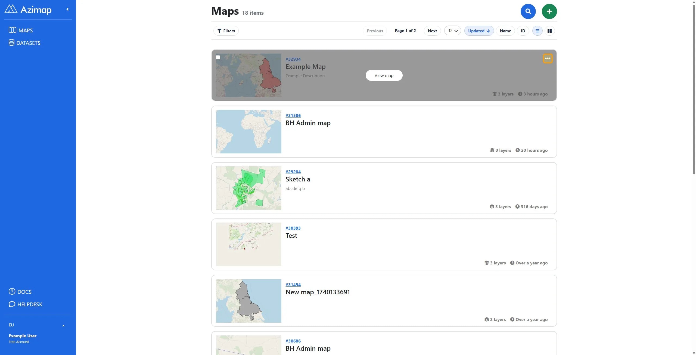Open map ID link #31586

pyautogui.click(x=293, y=115)
